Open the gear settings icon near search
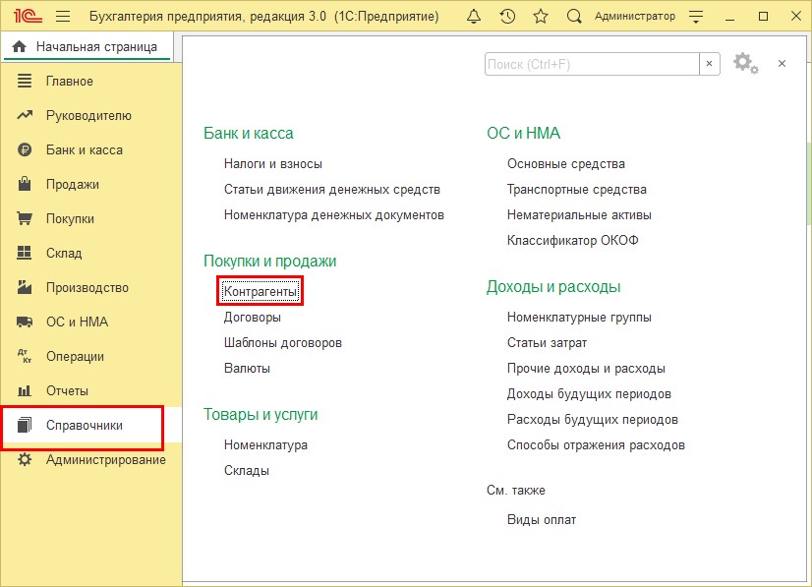812x587 pixels. pyautogui.click(x=741, y=63)
